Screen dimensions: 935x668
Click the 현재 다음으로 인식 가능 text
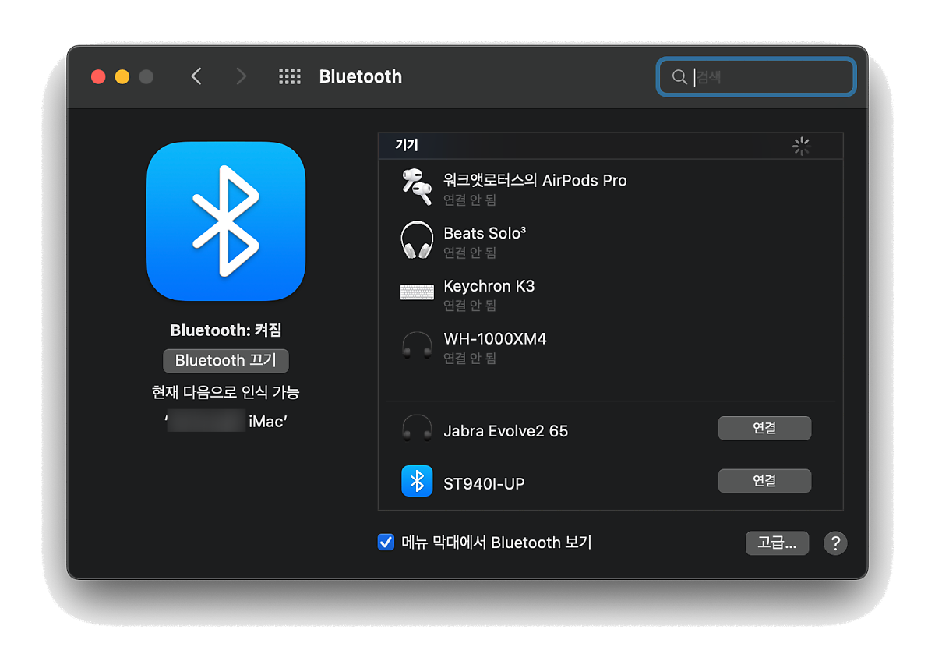pos(226,392)
